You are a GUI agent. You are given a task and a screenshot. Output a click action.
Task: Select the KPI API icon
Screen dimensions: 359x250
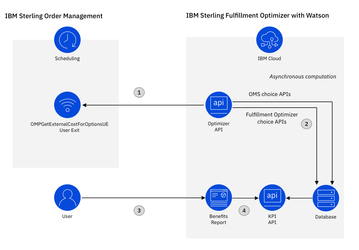[272, 198]
